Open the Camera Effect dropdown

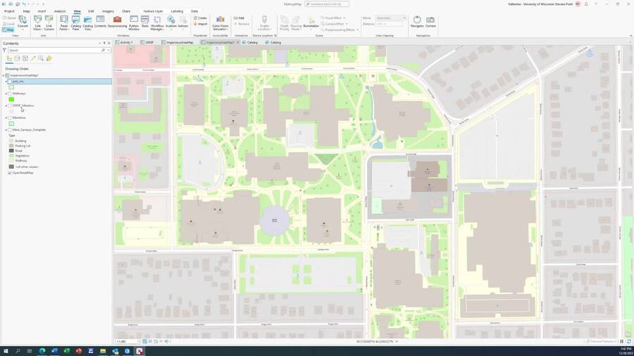point(334,24)
